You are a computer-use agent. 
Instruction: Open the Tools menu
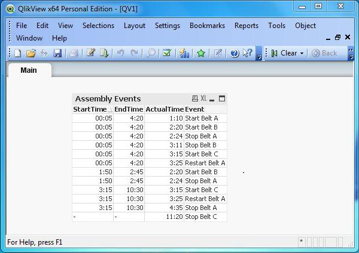click(x=277, y=26)
